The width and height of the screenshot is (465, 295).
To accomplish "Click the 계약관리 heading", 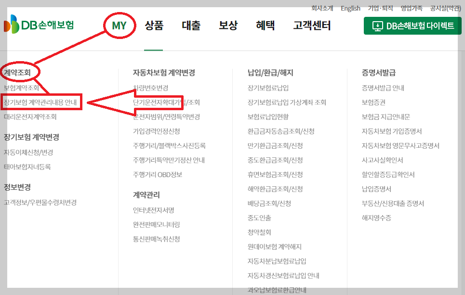I will point(146,195).
